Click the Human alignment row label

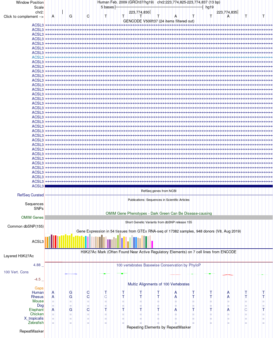[x=38, y=293]
